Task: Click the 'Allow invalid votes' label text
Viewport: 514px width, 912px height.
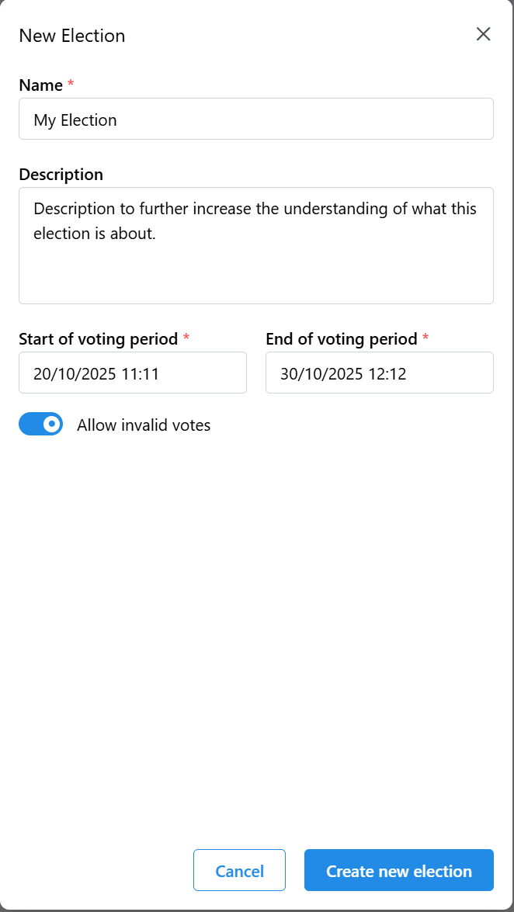Action: (144, 425)
